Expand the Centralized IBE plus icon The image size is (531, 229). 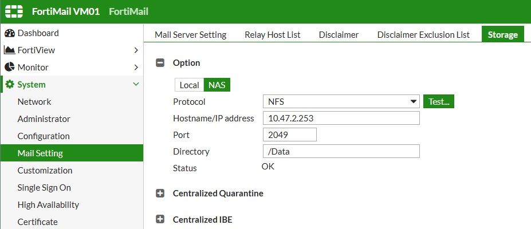coord(160,220)
